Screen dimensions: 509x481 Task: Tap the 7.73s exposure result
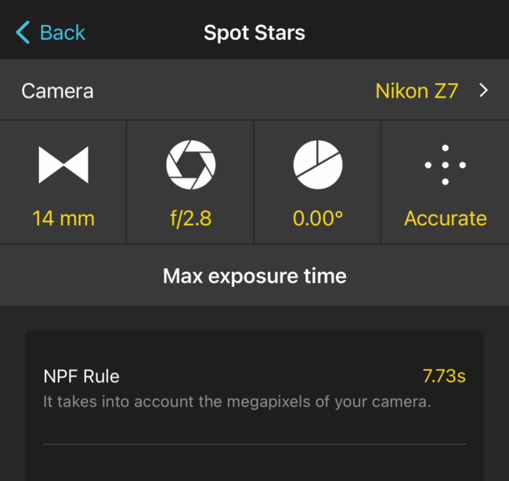coord(444,376)
